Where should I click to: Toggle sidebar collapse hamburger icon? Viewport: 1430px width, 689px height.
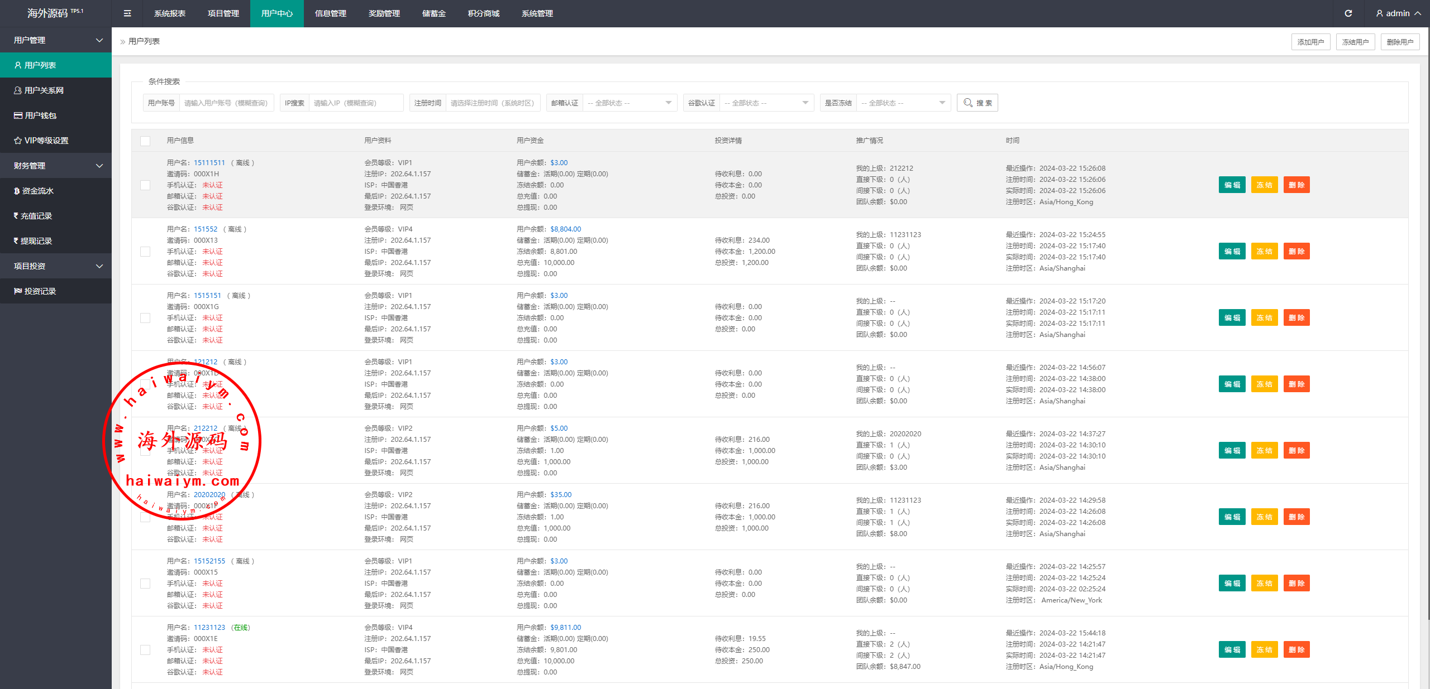click(x=127, y=13)
